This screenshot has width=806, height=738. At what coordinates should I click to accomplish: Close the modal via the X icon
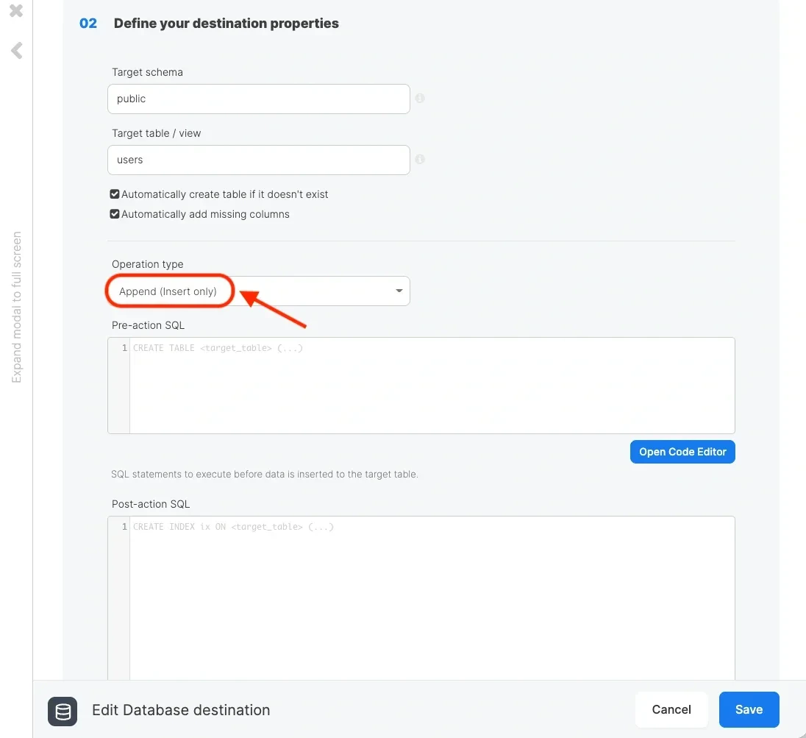click(x=15, y=11)
